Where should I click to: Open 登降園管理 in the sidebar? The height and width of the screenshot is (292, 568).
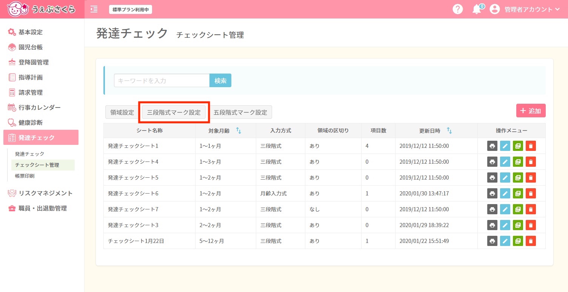[x=34, y=62]
